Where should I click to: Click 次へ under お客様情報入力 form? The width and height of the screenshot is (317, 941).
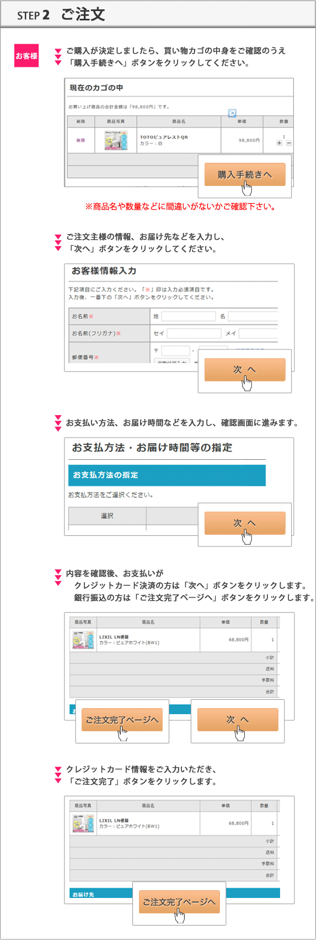click(245, 369)
